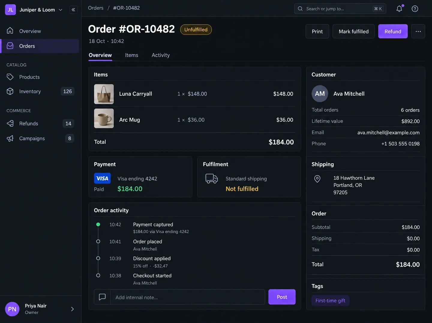This screenshot has width=432, height=323.
Task: Open notifications via the bell icon
Action: pyautogui.click(x=399, y=9)
